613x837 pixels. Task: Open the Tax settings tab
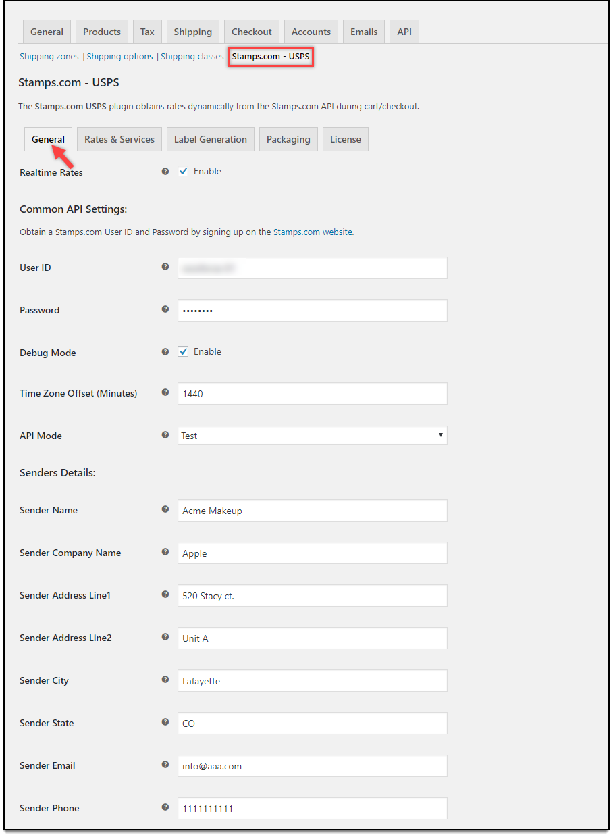(x=147, y=32)
